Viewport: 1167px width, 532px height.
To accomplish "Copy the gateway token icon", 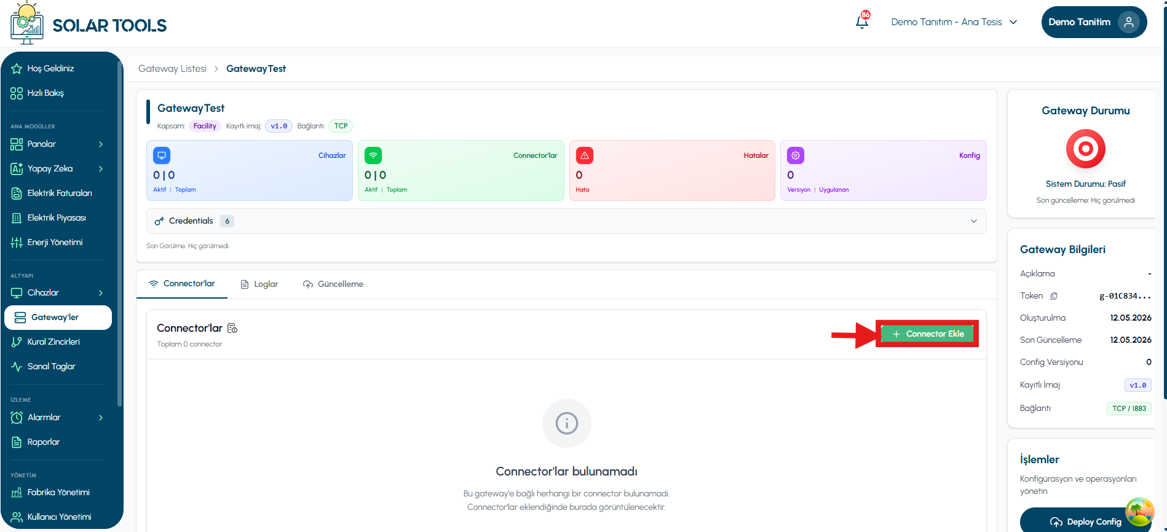I will [1054, 296].
